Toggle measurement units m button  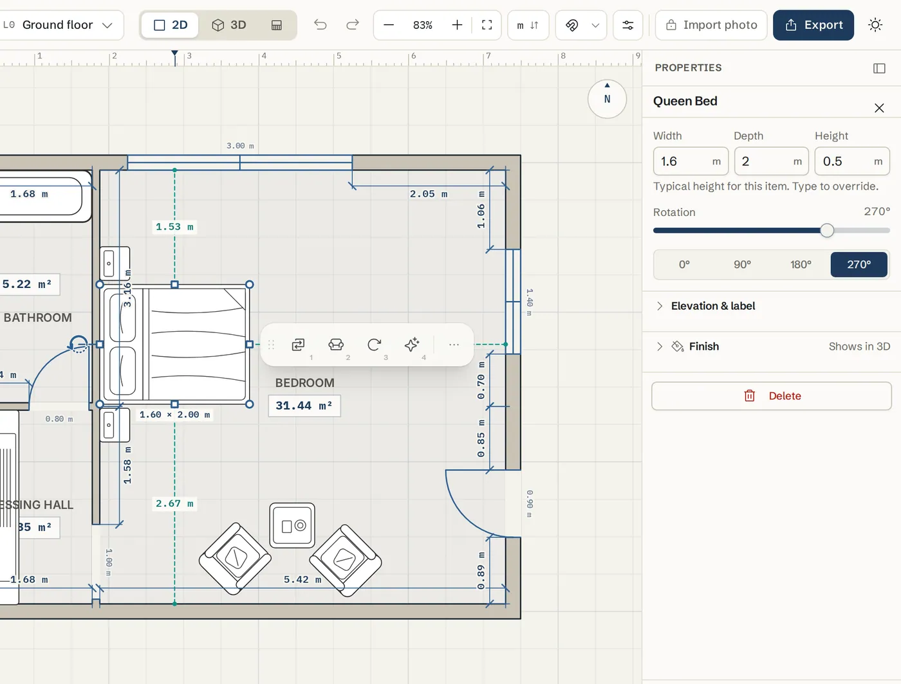(x=528, y=25)
